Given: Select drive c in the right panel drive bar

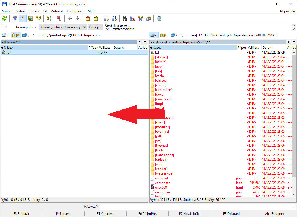Looking at the screenshot, I should (153, 35).
